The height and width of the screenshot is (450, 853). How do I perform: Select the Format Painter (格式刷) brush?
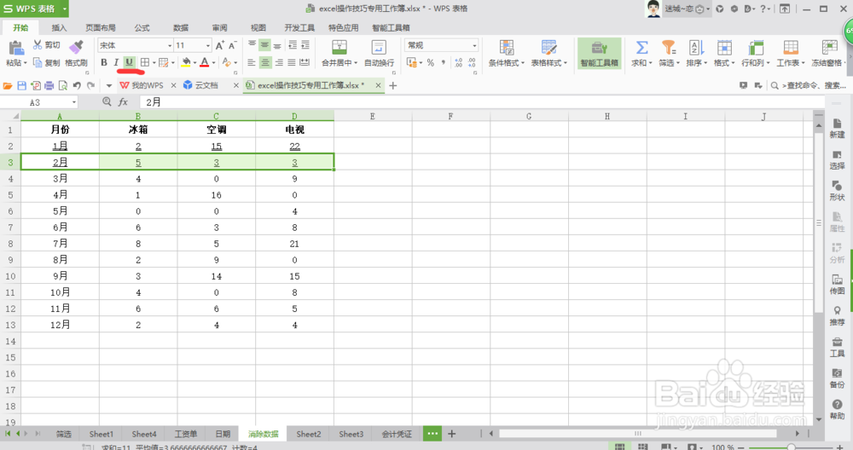76,47
